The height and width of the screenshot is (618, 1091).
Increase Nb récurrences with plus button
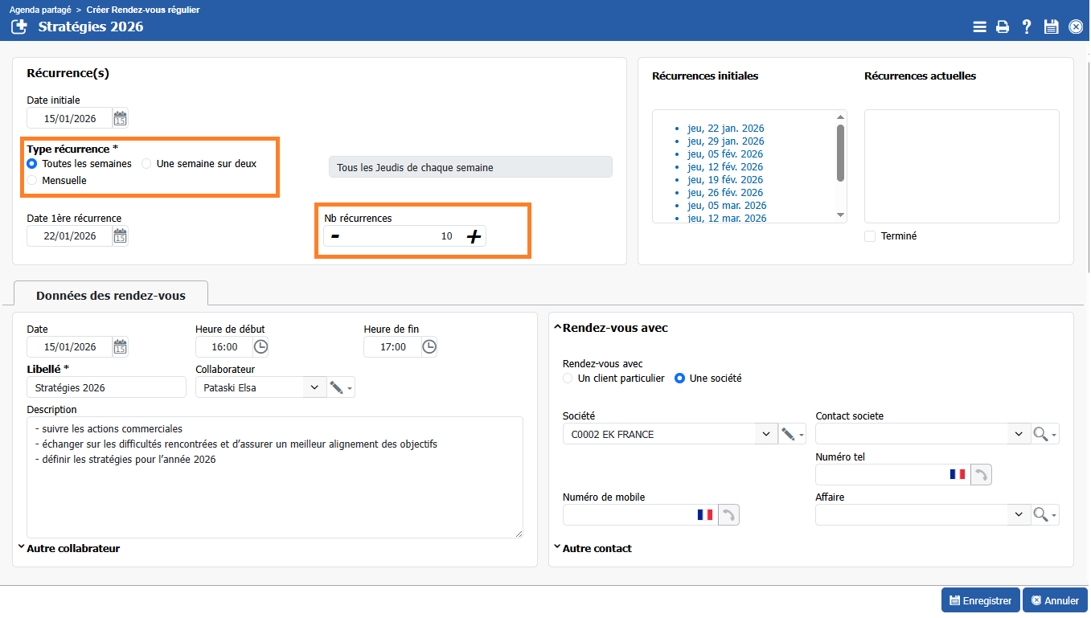474,236
